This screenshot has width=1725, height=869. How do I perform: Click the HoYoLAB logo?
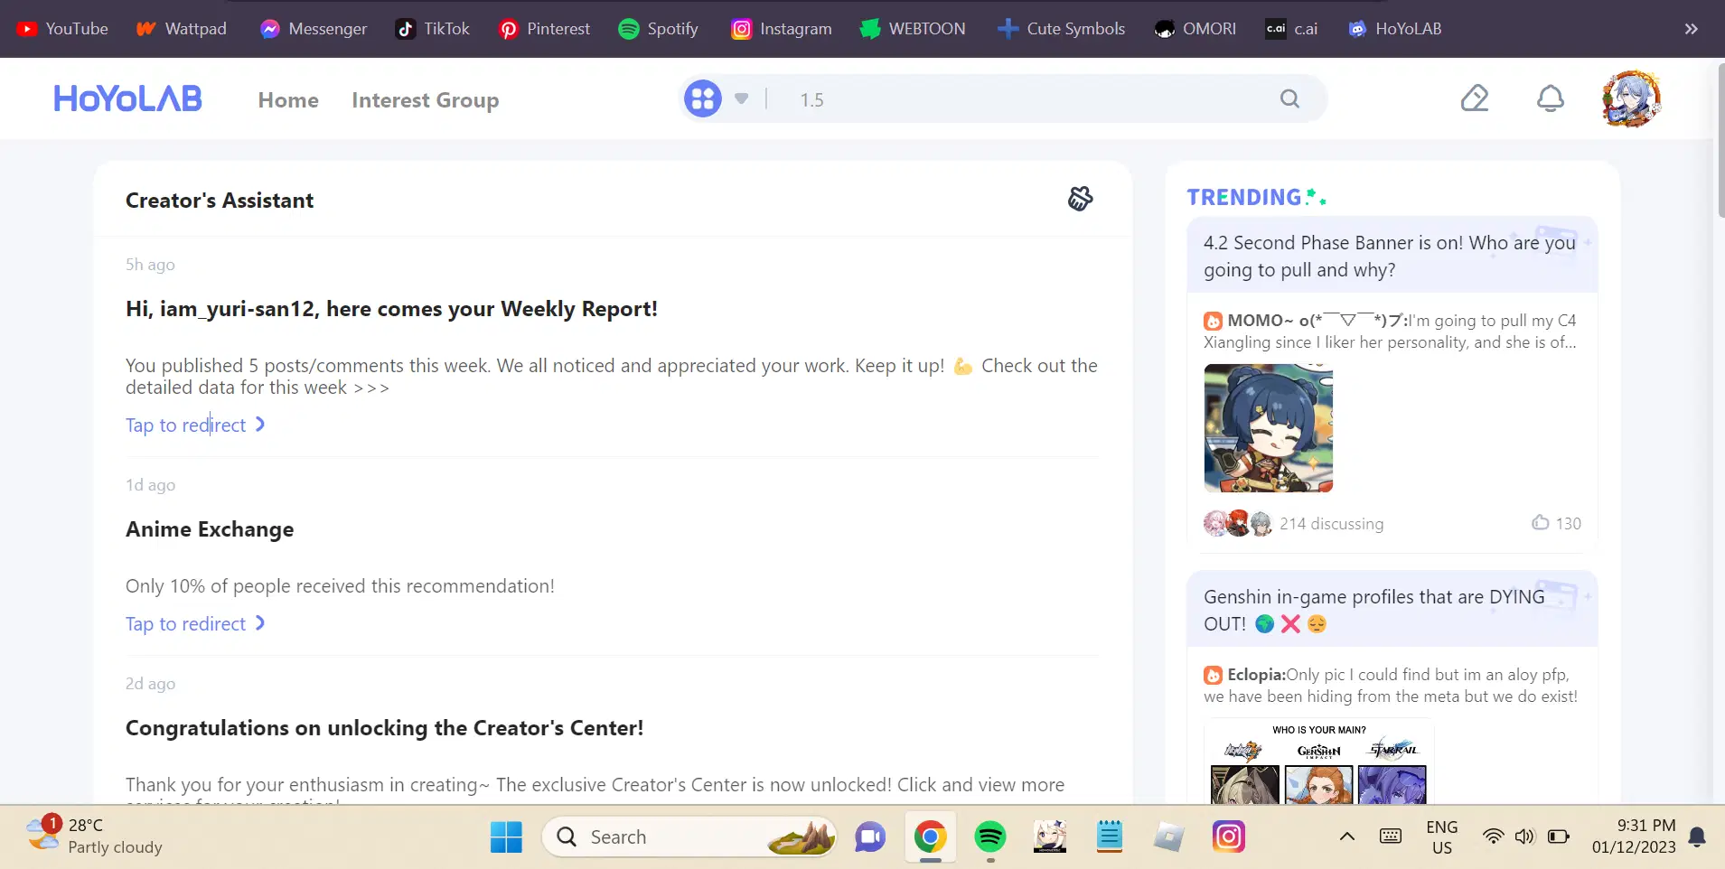(x=127, y=98)
